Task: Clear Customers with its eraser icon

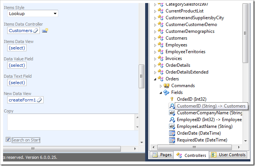Action: [36, 31]
